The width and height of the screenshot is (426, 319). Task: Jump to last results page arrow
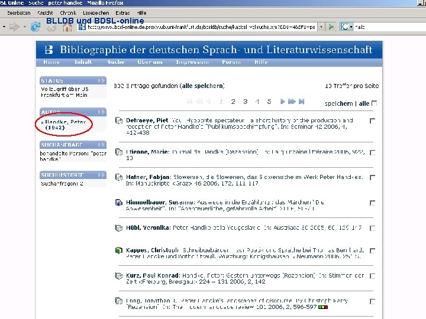pos(301,102)
